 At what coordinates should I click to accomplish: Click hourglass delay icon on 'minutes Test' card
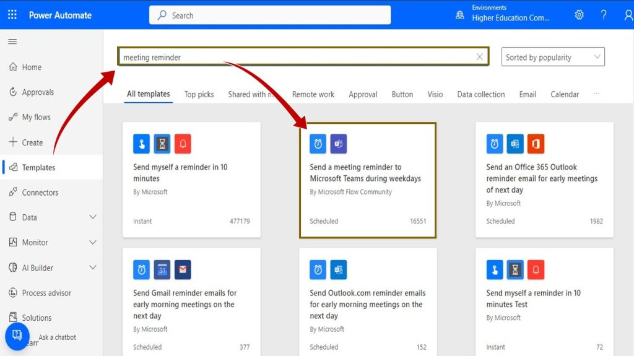point(515,269)
